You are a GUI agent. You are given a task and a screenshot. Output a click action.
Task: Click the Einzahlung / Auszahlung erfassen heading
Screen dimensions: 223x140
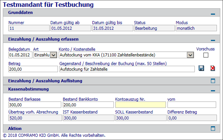[x=43, y=39]
